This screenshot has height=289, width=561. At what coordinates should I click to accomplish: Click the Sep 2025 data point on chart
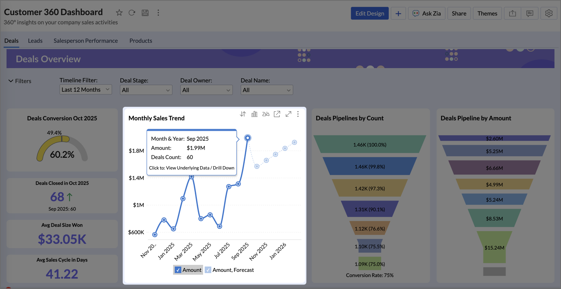pyautogui.click(x=248, y=138)
